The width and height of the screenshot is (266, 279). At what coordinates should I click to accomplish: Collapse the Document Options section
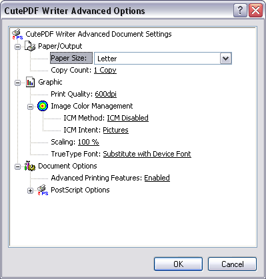(18, 166)
